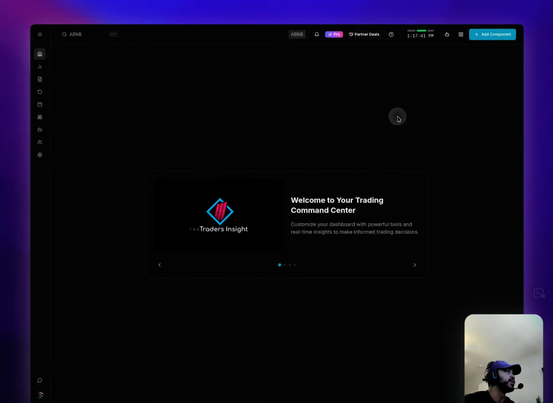553x403 pixels.
Task: Open the community people icon in sidebar
Action: tap(40, 142)
